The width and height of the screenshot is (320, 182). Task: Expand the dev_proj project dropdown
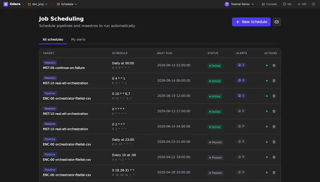(38, 4)
